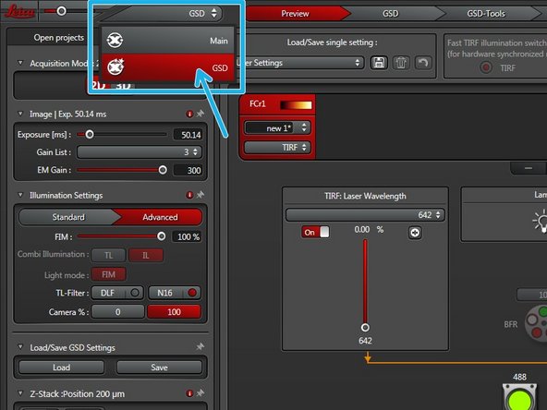Click the Load button for GSD settings
Screen dimensions: 547x410
pos(61,368)
